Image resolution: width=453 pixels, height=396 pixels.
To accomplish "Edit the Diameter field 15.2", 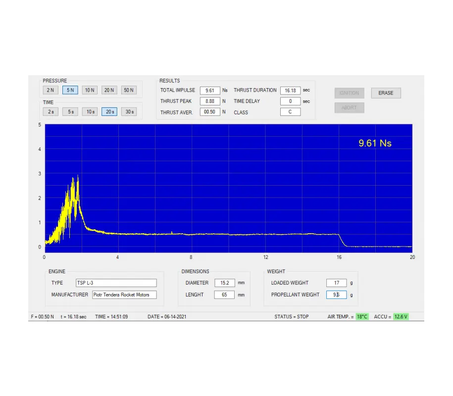I will (224, 283).
